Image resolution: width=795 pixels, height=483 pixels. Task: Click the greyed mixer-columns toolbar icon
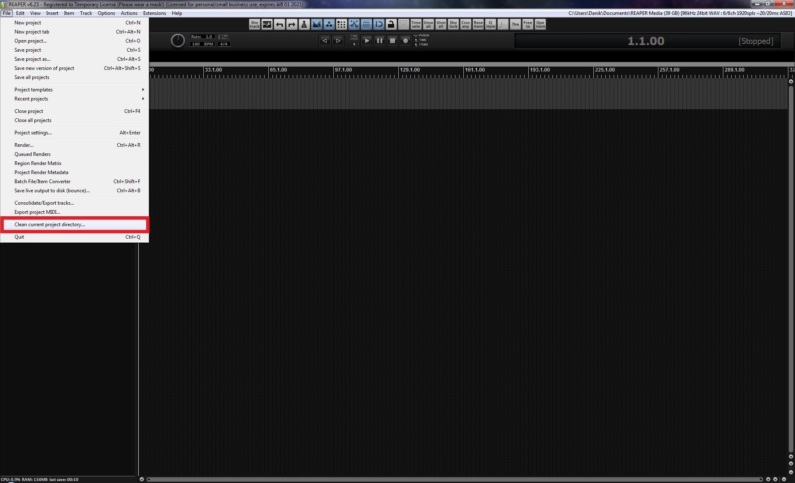403,24
